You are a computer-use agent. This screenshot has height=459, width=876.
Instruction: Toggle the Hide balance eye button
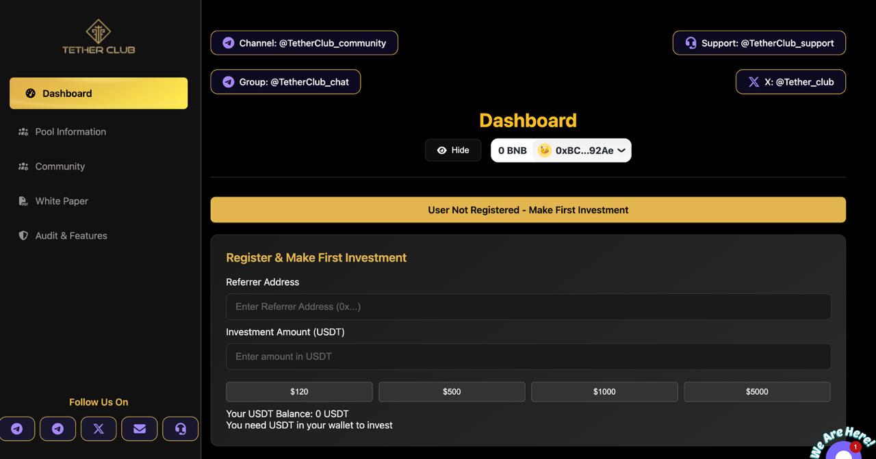(452, 150)
